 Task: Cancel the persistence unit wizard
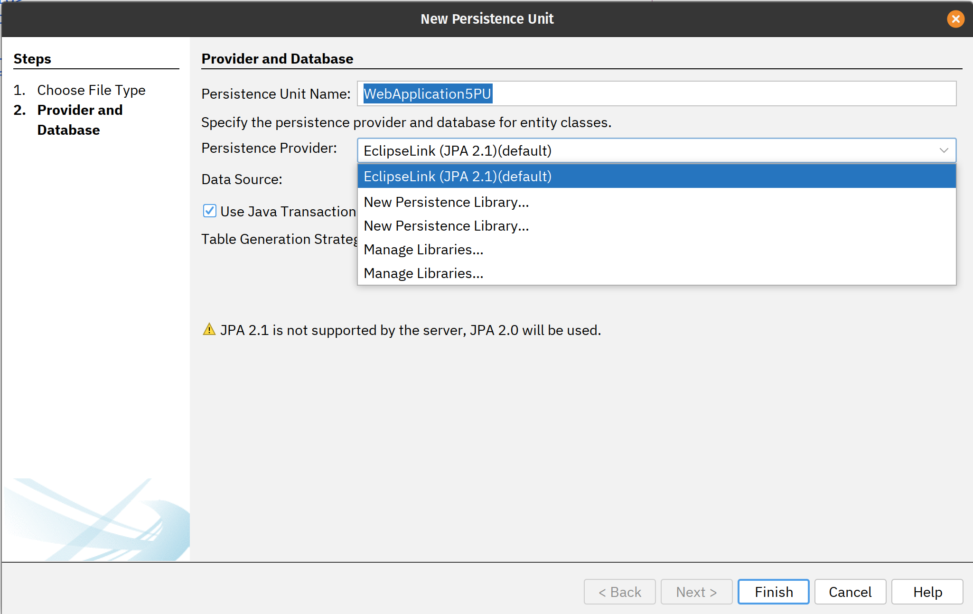[x=850, y=592]
